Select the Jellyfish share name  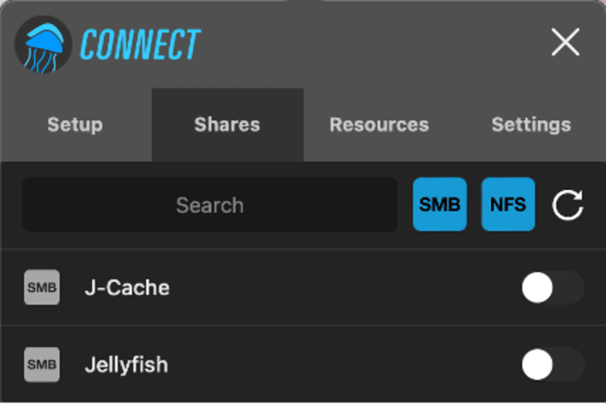click(x=126, y=365)
